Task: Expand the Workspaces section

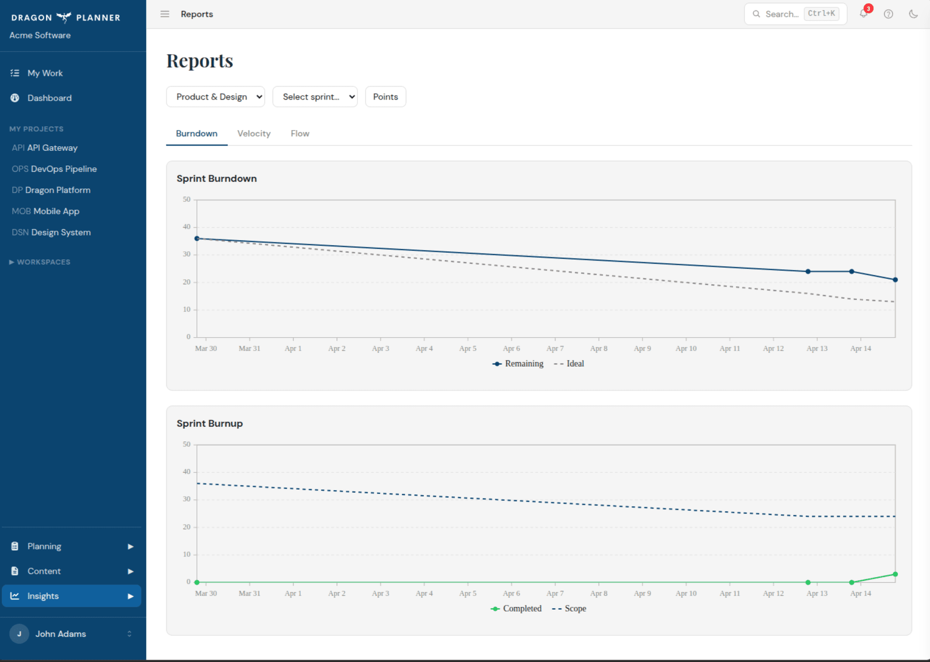Action: (40, 262)
